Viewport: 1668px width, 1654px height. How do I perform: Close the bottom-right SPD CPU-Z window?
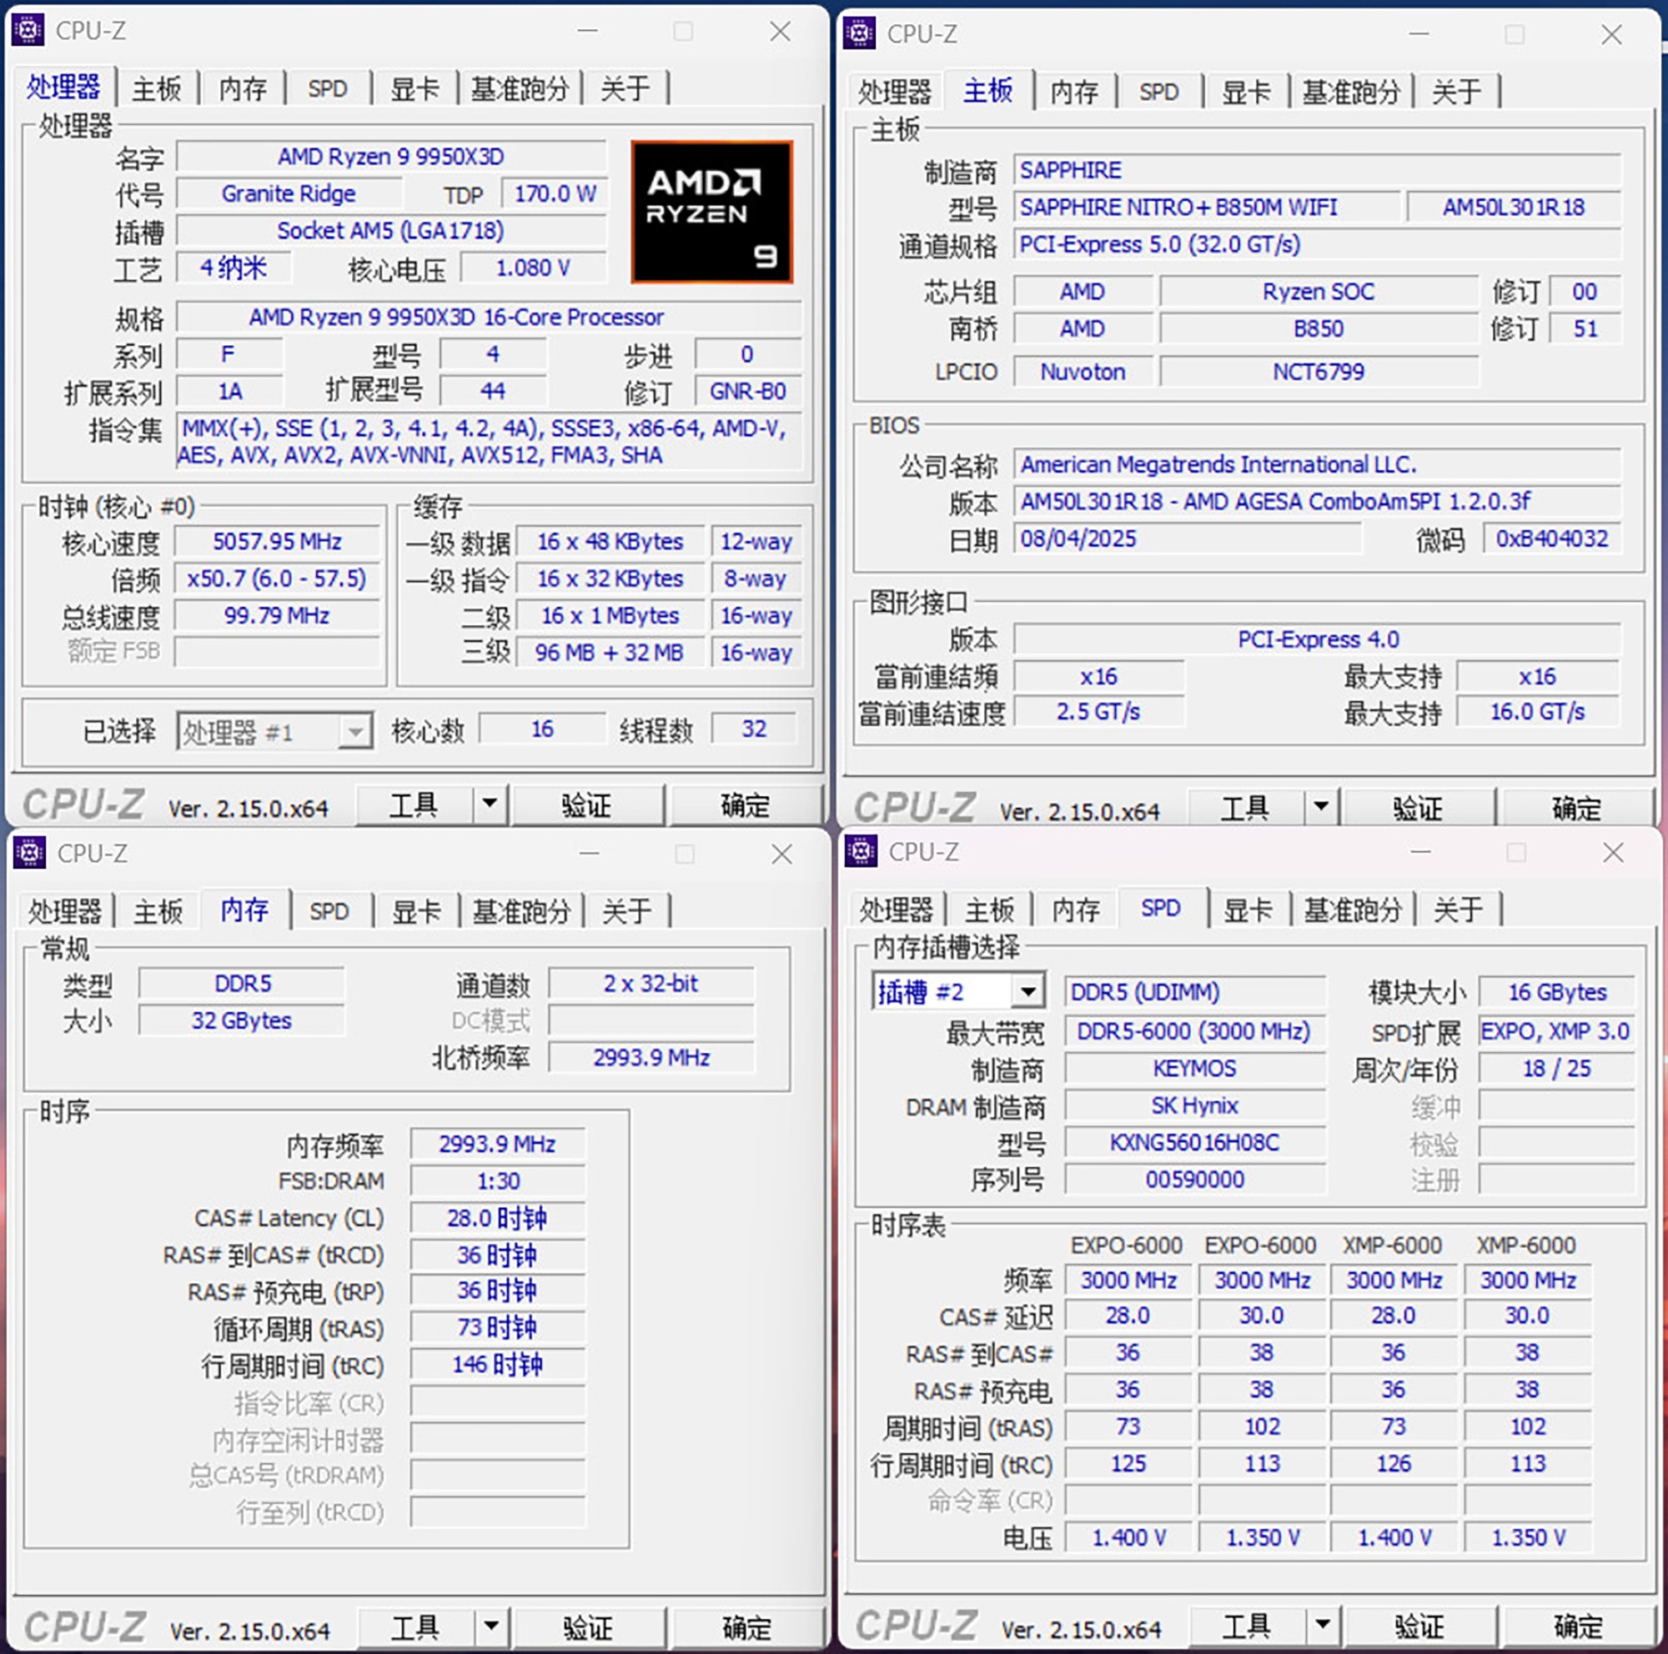[x=1613, y=853]
